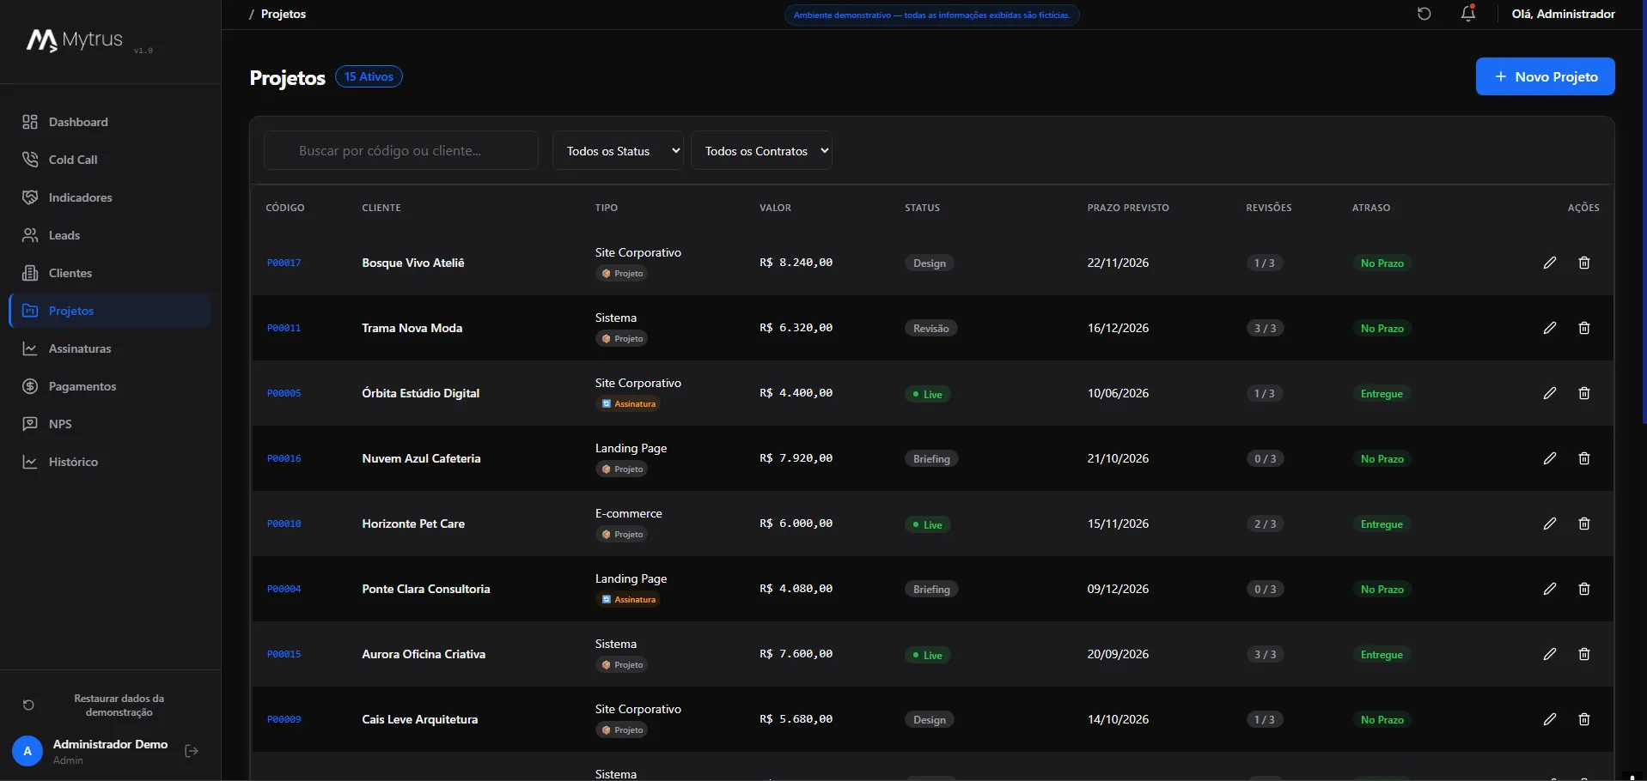The image size is (1647, 781).
Task: Open Cold Call section
Action: tap(110, 160)
